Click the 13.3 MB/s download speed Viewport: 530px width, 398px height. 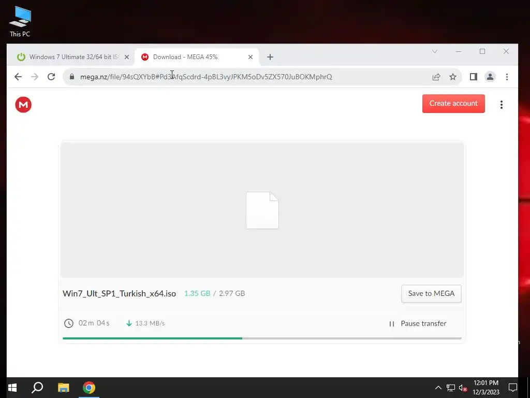click(150, 323)
